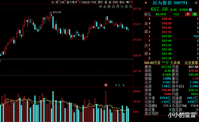Toggle the 均线 moving average button
The image size is (199, 122).
click(94, 2)
